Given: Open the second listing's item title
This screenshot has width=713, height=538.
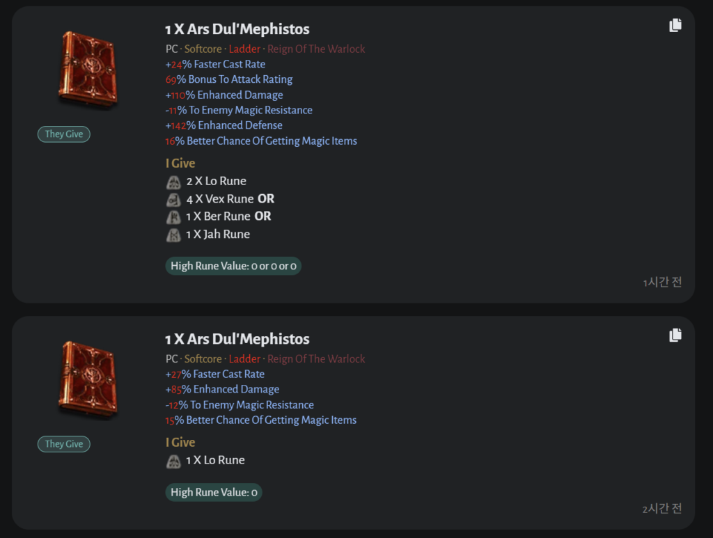Looking at the screenshot, I should 237,339.
